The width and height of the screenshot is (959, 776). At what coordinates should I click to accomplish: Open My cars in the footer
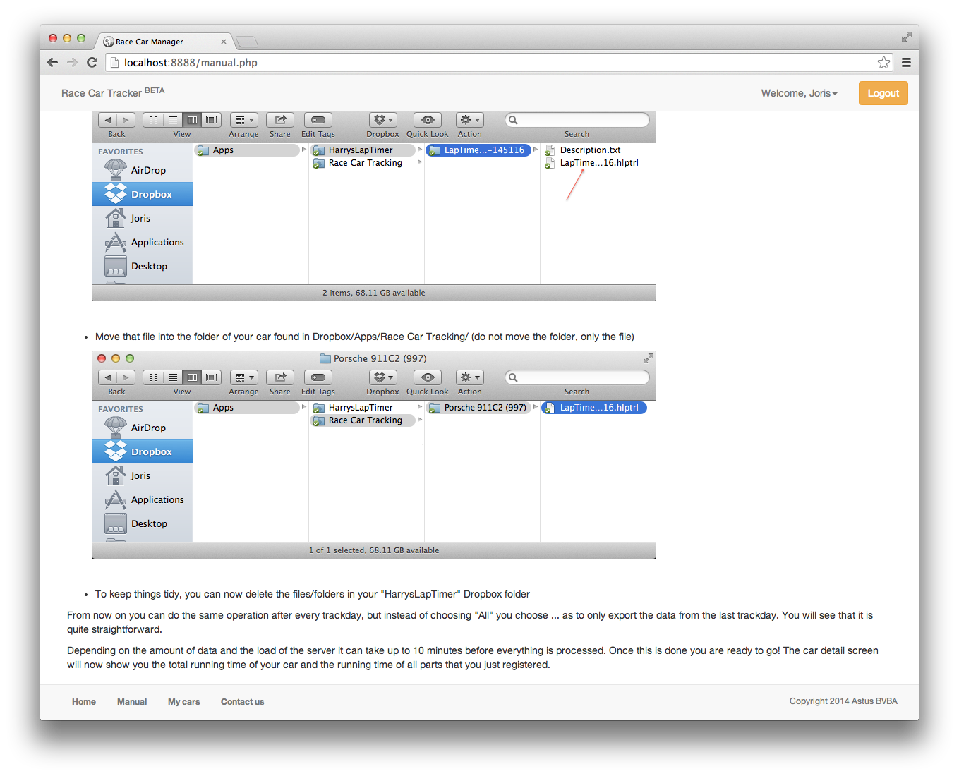click(x=183, y=702)
